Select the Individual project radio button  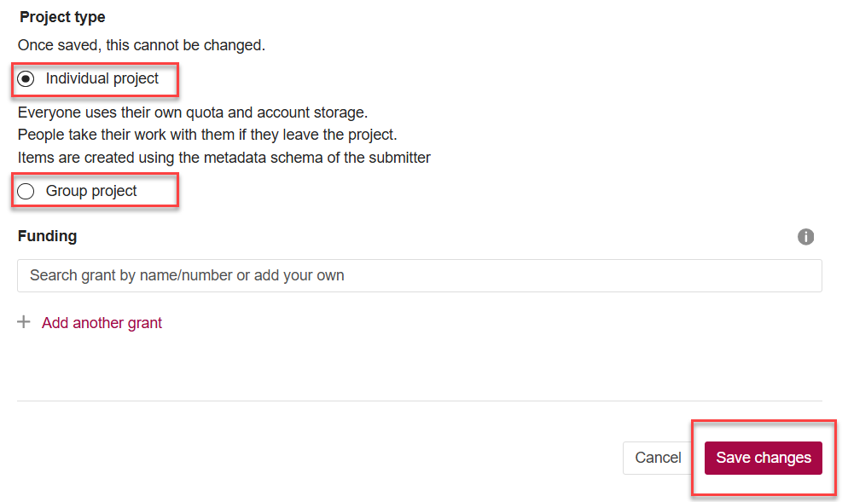coord(26,79)
